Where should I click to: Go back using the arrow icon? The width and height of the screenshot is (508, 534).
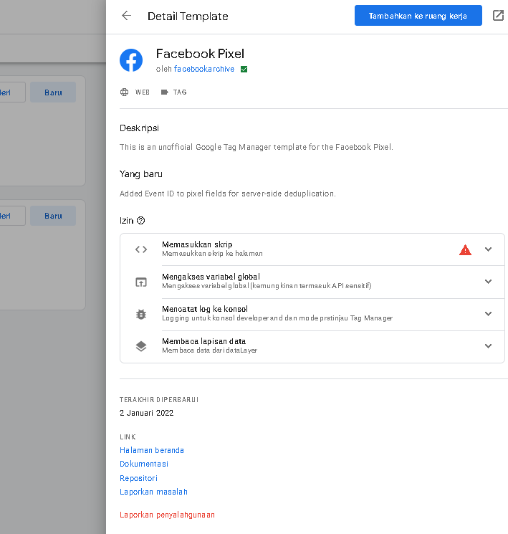(126, 16)
